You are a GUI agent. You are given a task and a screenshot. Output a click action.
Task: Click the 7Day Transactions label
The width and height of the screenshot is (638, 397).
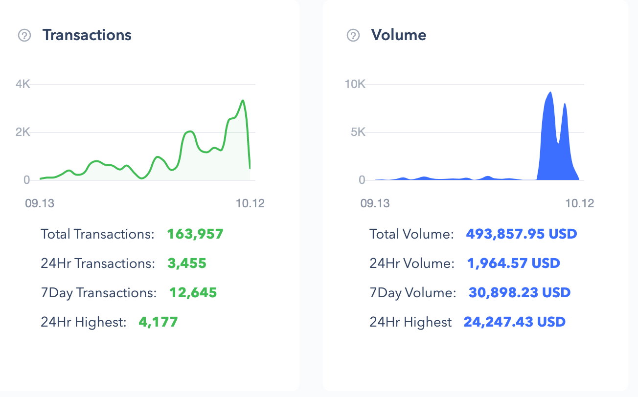pos(99,293)
